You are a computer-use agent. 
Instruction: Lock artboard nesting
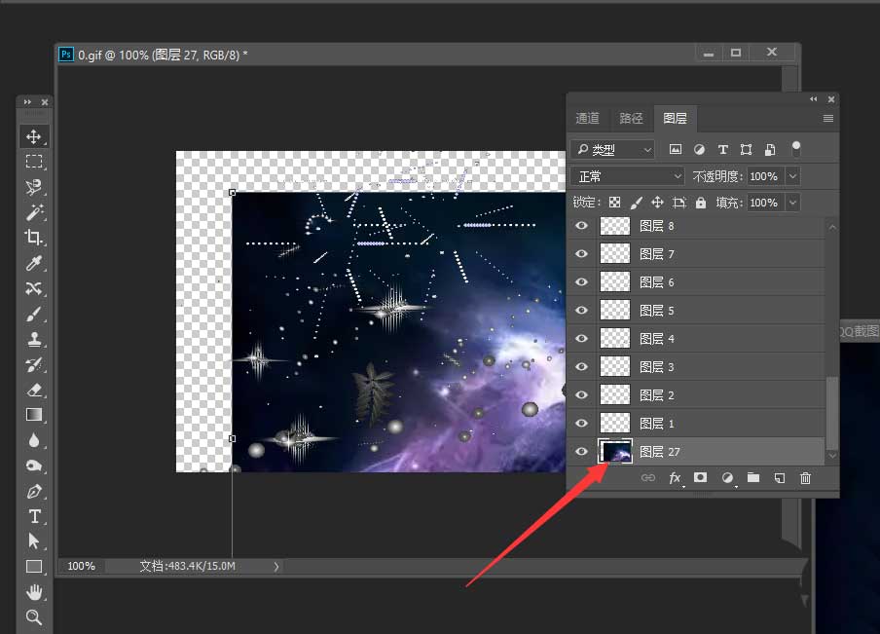[x=679, y=203]
